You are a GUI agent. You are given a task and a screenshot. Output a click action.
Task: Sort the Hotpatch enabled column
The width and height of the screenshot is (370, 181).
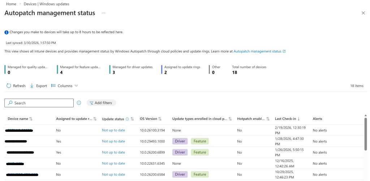[268, 119]
